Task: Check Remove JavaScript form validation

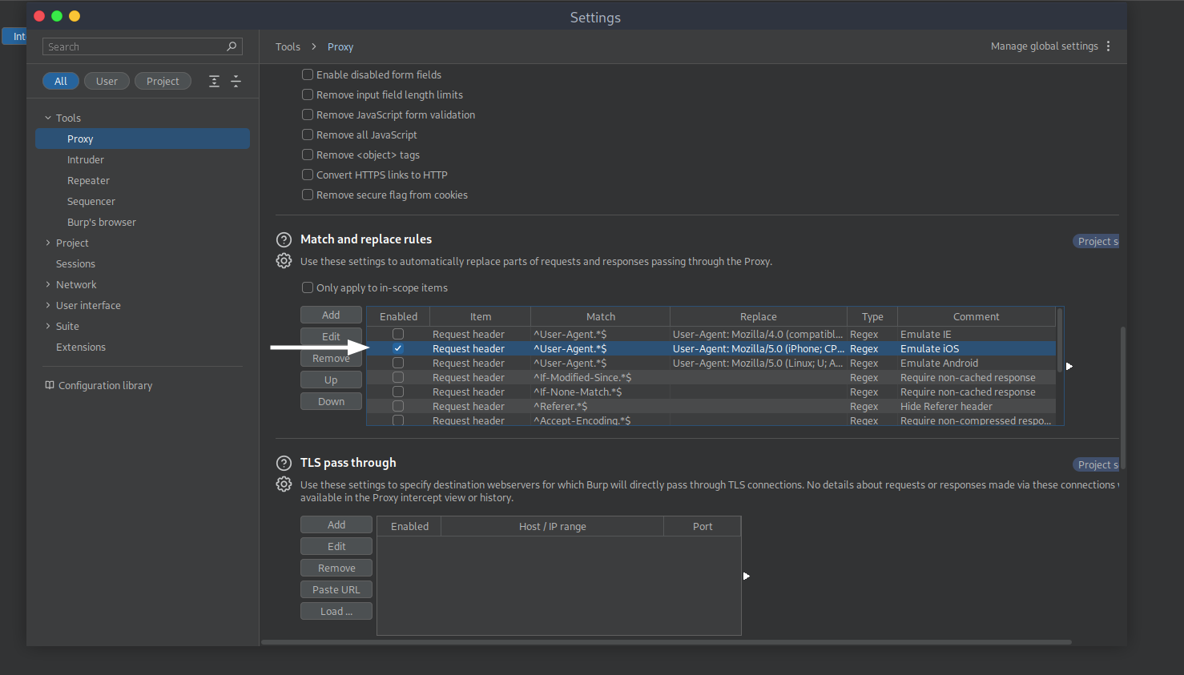Action: (x=307, y=115)
